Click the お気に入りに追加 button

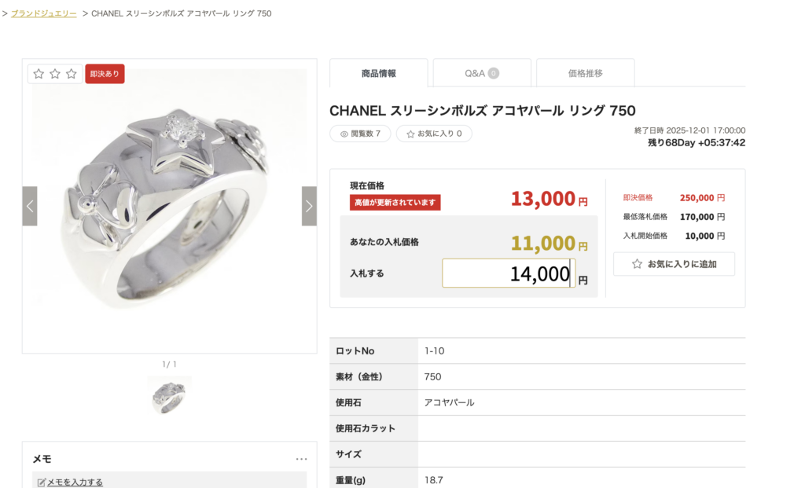pos(674,264)
